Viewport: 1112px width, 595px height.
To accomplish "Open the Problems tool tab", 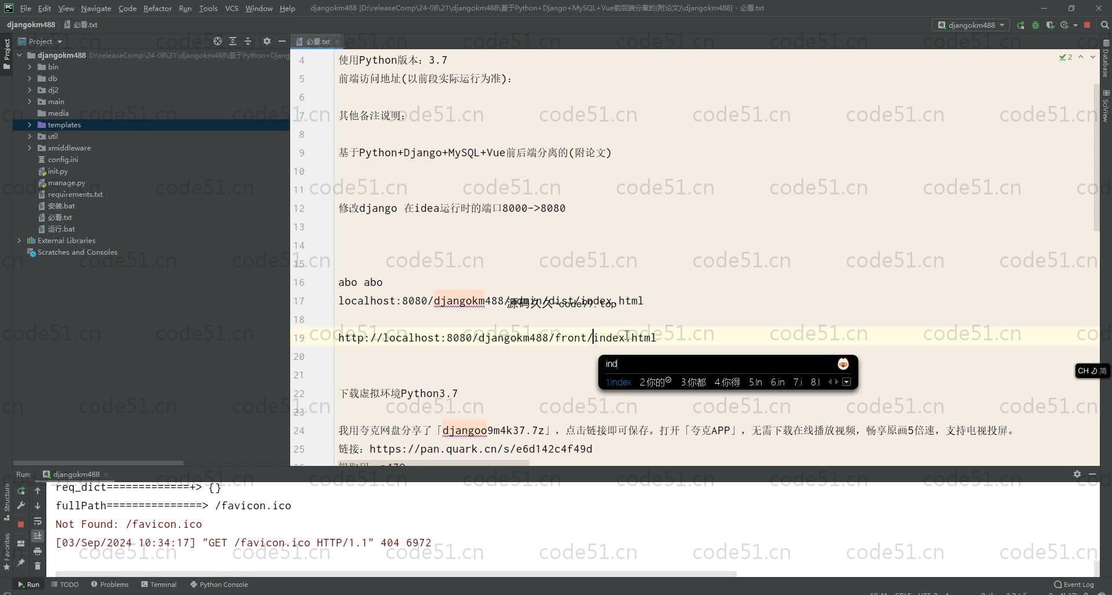I will click(x=110, y=584).
